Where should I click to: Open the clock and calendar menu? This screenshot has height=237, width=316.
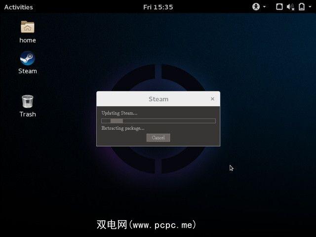[158, 7]
